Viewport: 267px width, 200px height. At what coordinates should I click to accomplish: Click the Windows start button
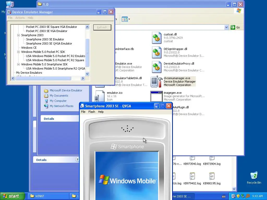pyautogui.click(x=12, y=196)
